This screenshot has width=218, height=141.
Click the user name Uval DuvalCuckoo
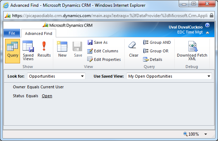[x=185, y=27]
